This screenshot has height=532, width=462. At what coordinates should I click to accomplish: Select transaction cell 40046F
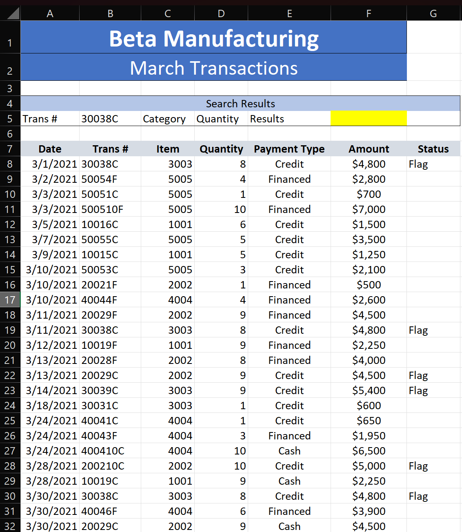tap(110, 511)
